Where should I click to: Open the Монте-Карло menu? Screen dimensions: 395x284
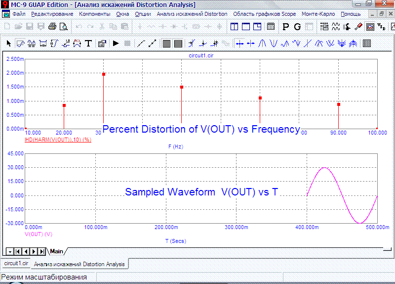318,14
